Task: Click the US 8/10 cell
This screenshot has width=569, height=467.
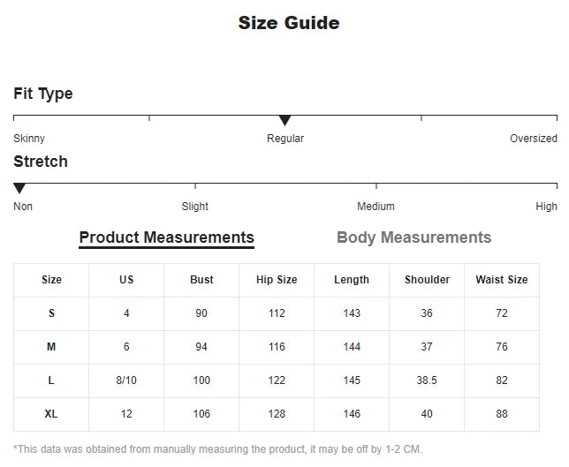Action: point(126,380)
